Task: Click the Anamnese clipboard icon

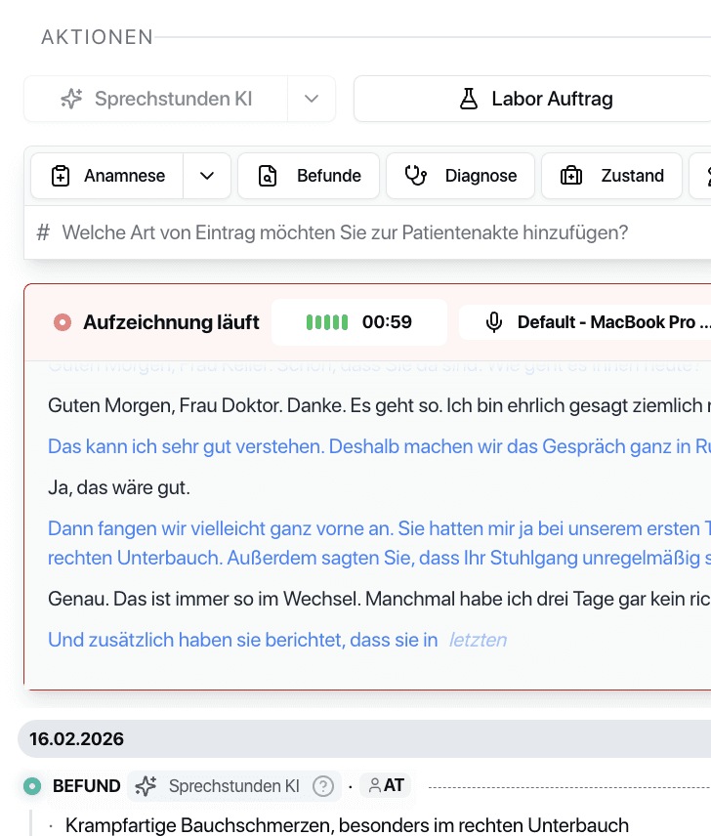Action: 61,176
